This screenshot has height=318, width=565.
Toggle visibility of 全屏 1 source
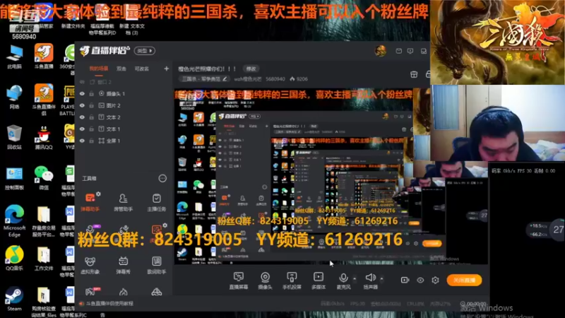(x=82, y=141)
